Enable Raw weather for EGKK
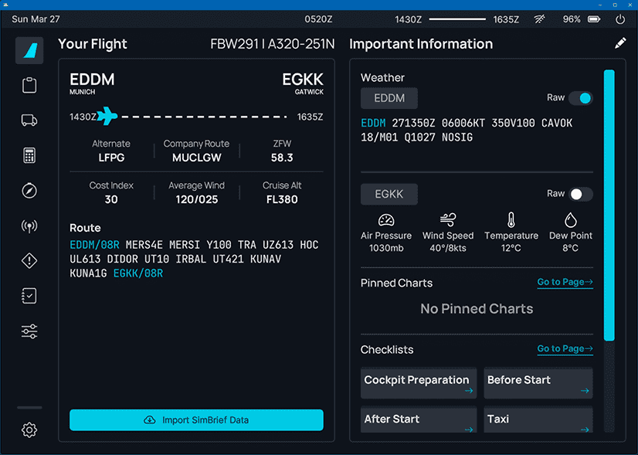The width and height of the screenshot is (638, 455). pyautogui.click(x=580, y=194)
